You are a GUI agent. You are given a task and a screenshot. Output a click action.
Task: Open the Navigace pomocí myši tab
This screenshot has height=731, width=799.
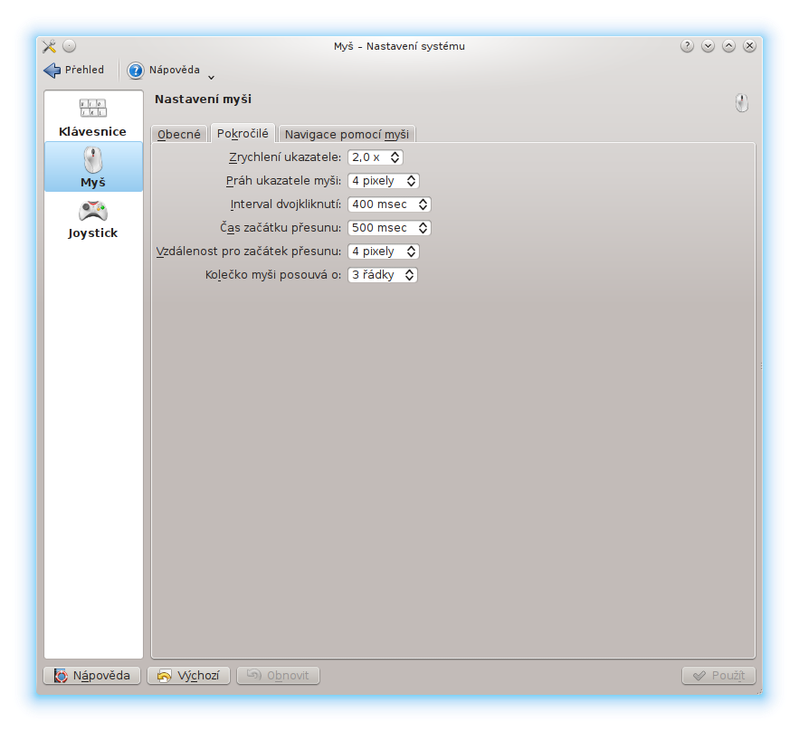point(347,134)
